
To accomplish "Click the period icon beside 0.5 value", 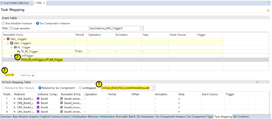I will (x=77, y=51).
